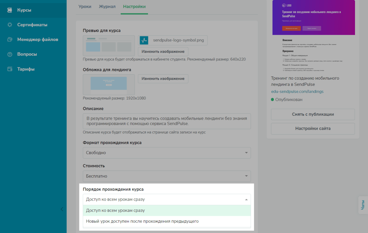Expand the Формат прохождения курса dropdown
This screenshot has height=233, width=368.
pos(167,153)
